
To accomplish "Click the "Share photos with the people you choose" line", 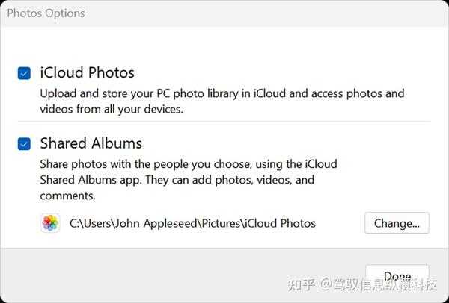I will [x=188, y=163].
